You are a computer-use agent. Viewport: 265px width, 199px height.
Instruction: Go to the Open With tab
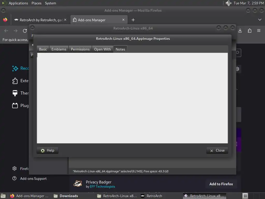(102, 49)
